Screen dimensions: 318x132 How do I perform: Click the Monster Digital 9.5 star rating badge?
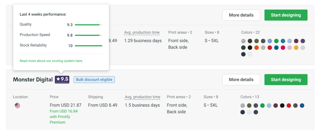coord(62,79)
